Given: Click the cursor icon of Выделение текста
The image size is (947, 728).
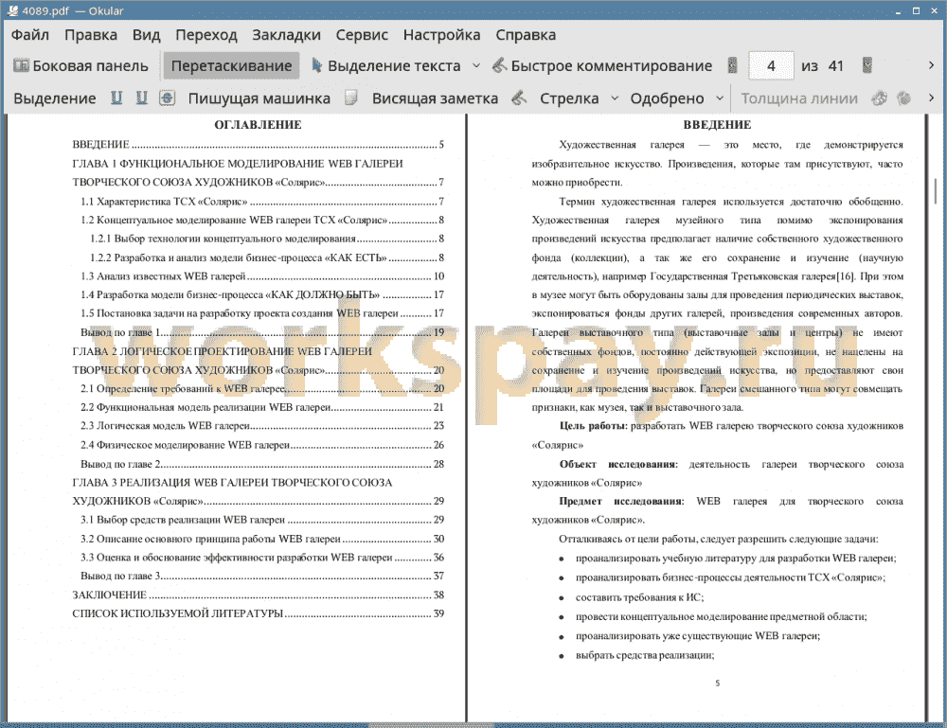Looking at the screenshot, I should [316, 65].
